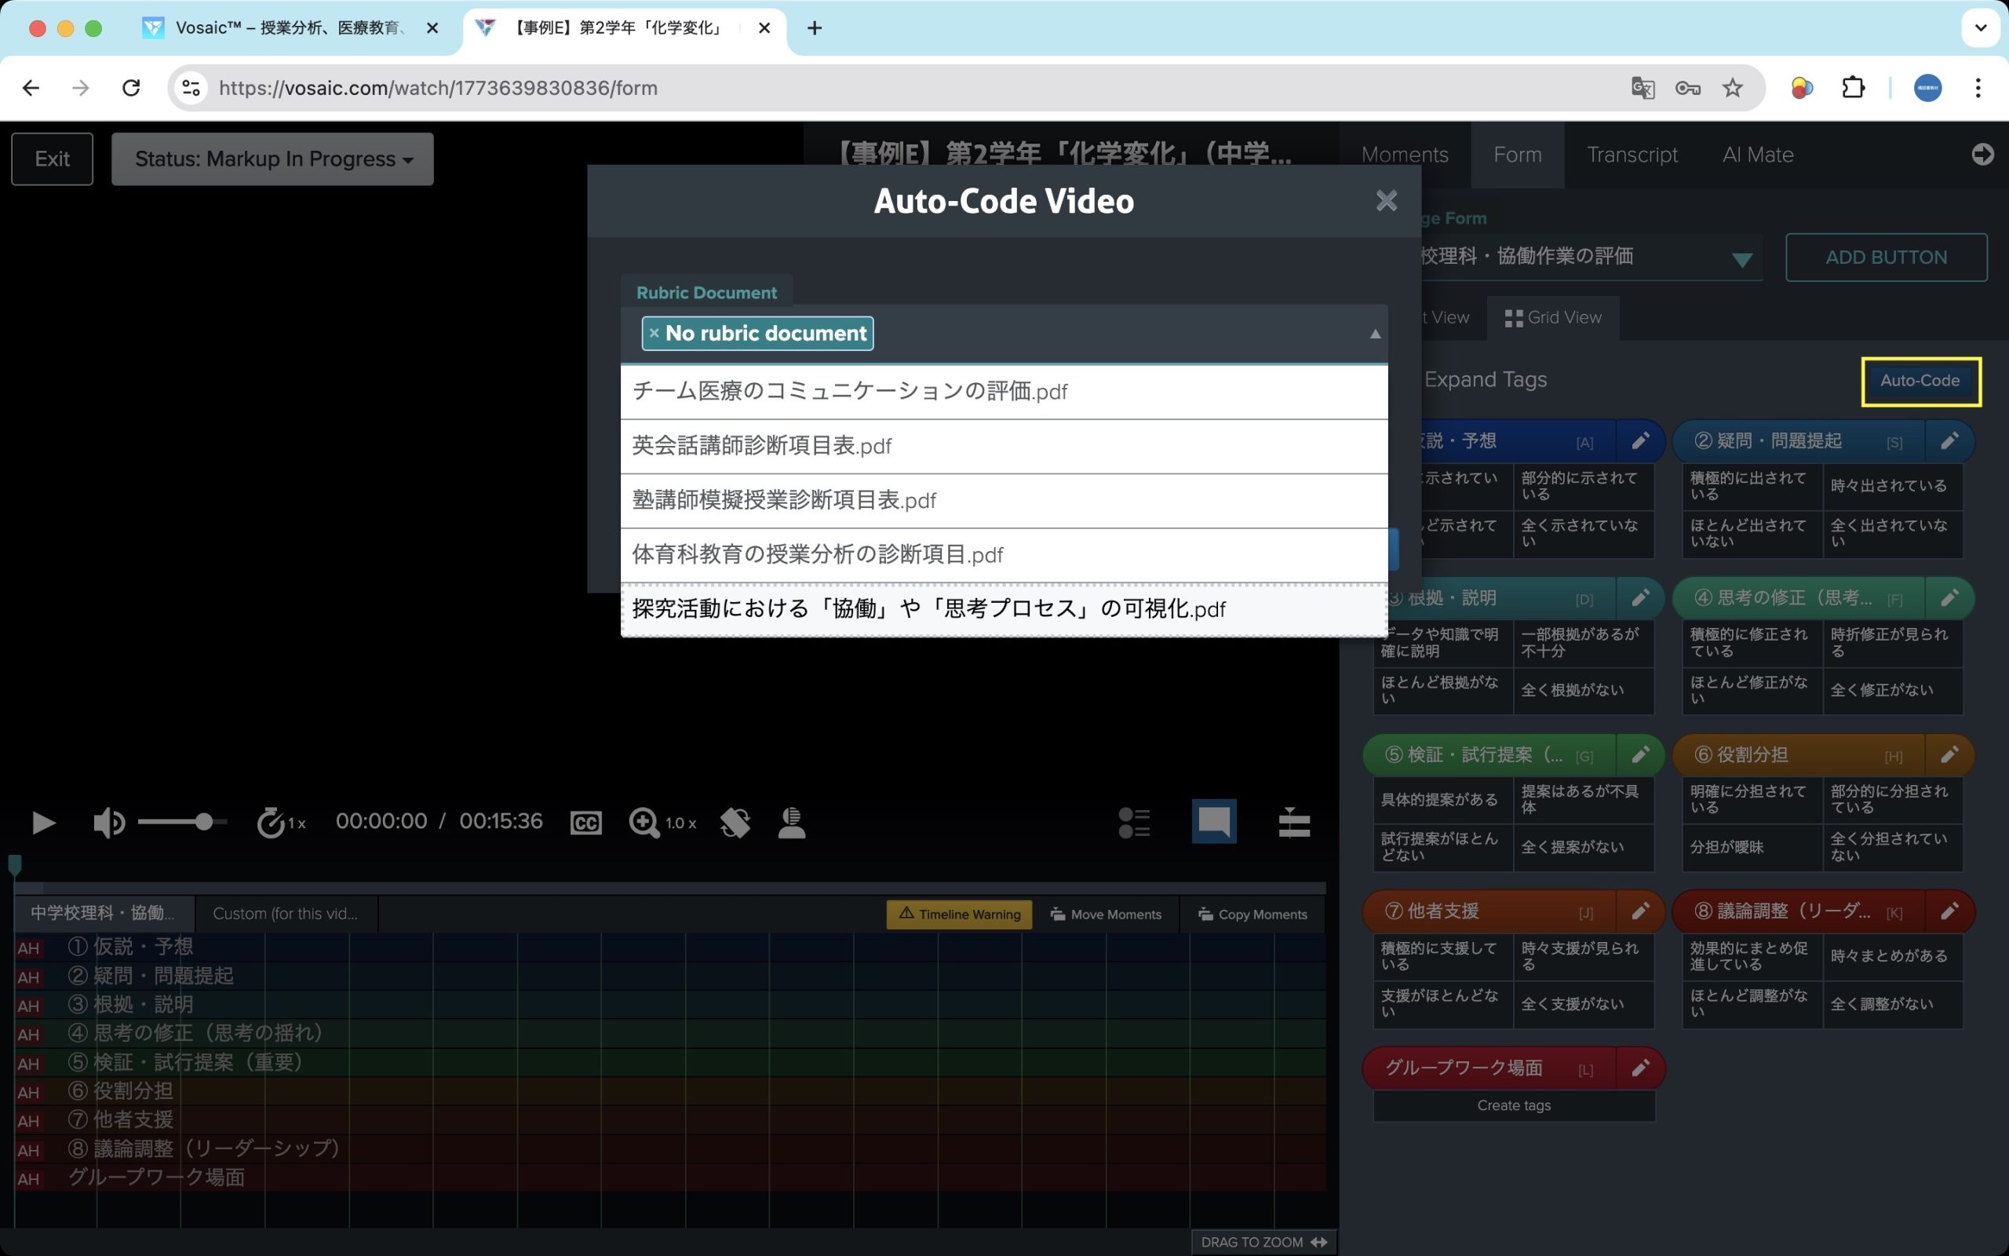Click the video rotate icon
This screenshot has height=1256, width=2009.
click(735, 823)
